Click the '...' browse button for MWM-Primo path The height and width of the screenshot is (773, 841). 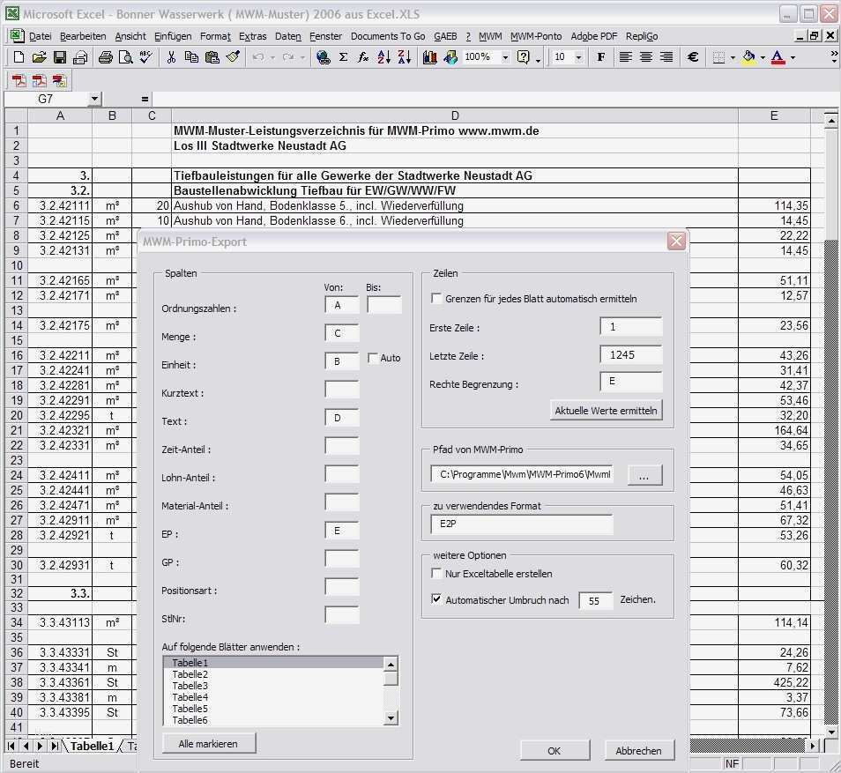(644, 475)
